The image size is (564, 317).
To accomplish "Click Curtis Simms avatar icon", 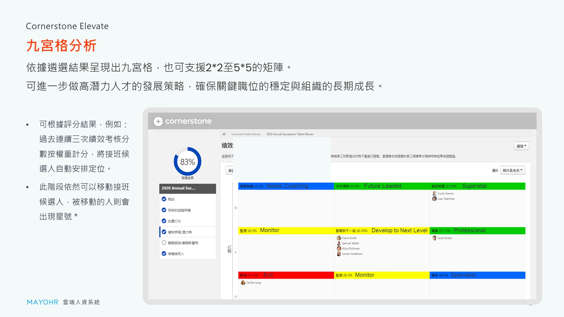I will pos(434,193).
